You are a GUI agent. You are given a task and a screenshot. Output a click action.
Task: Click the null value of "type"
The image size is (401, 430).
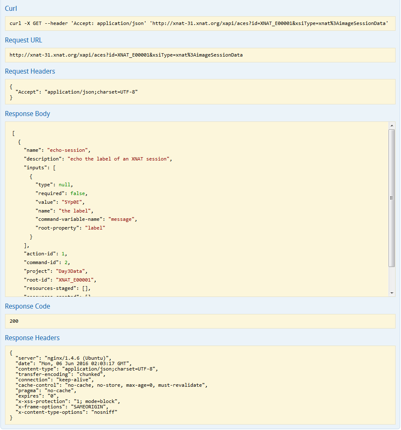point(65,185)
